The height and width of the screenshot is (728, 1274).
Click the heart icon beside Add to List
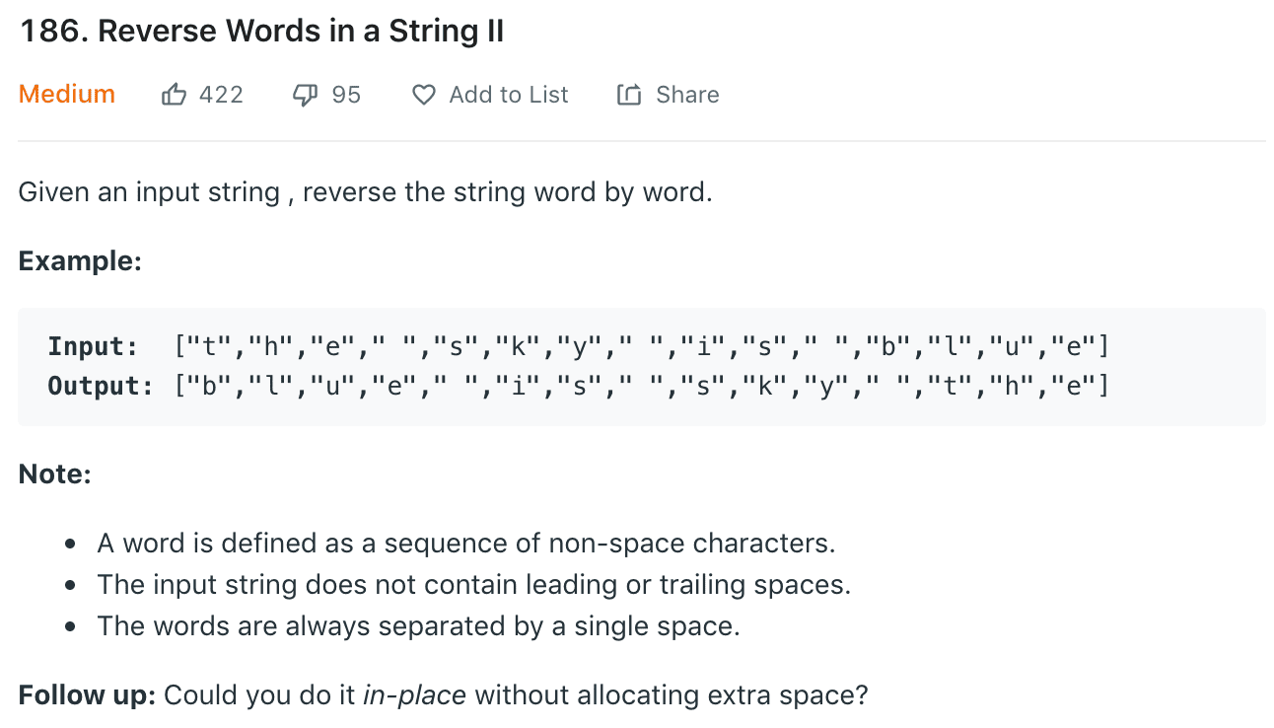[x=424, y=95]
